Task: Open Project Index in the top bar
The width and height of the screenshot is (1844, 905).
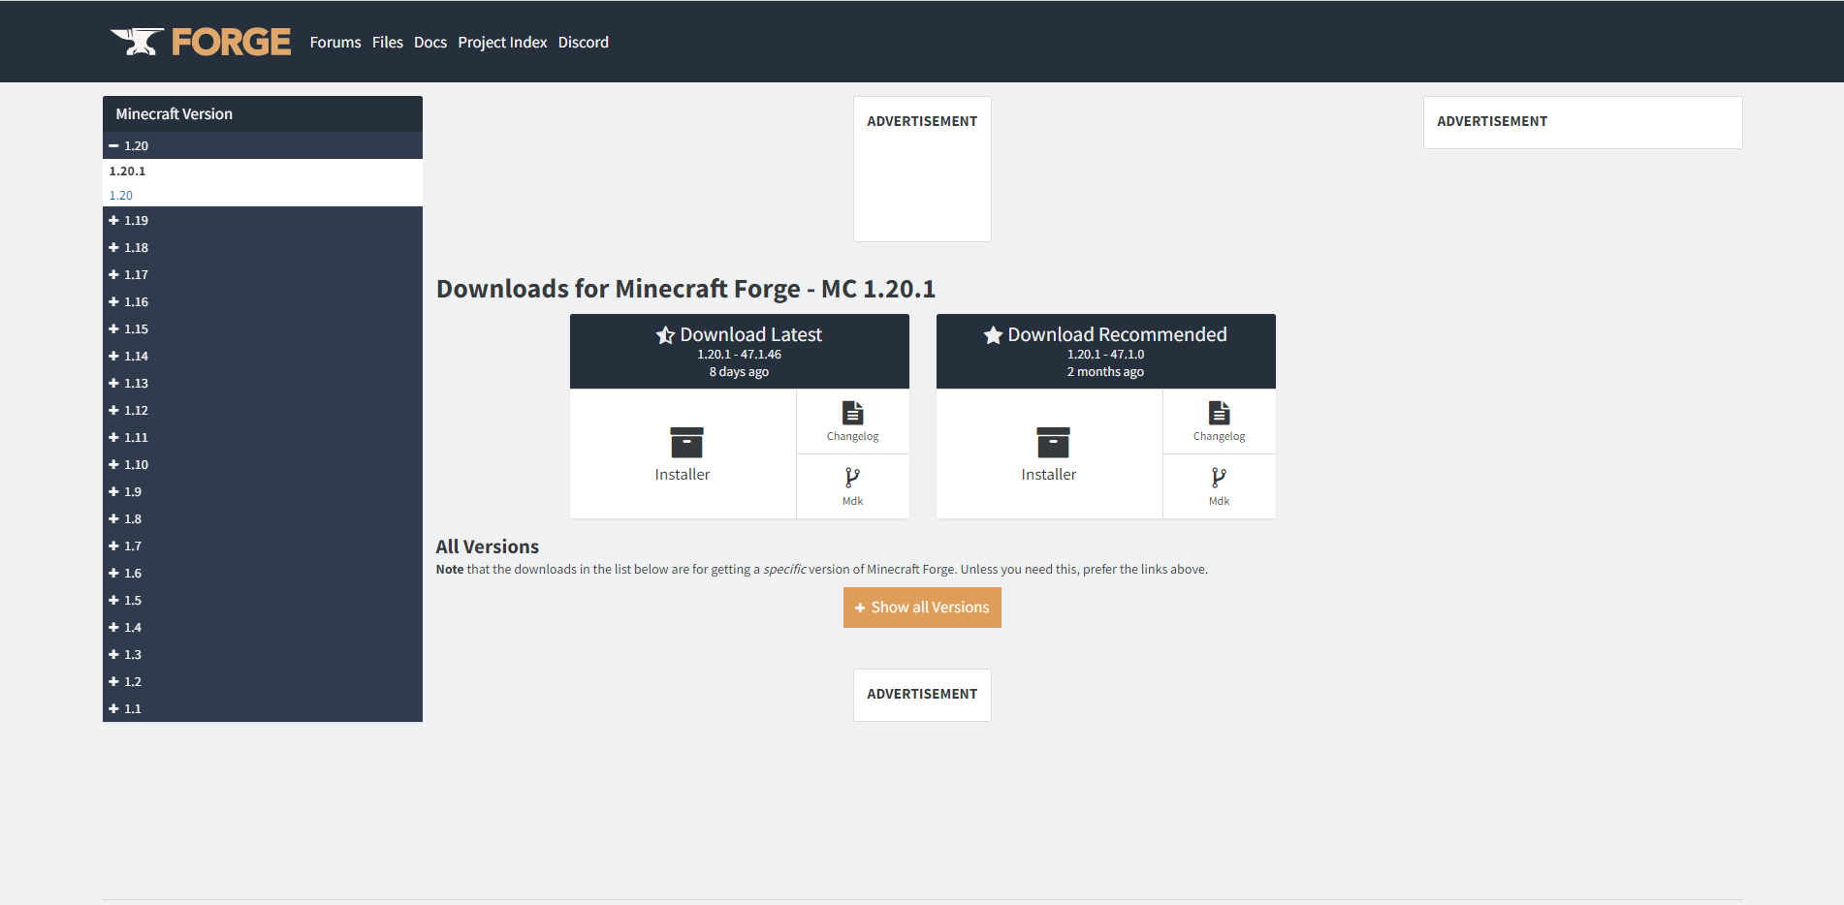Action: click(502, 43)
